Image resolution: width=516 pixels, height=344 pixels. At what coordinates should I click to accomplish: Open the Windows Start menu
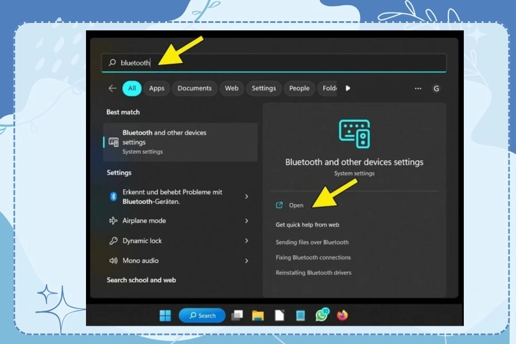165,315
